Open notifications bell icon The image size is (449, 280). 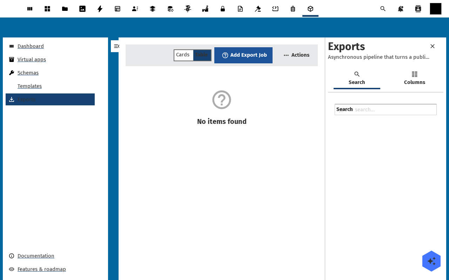point(401,9)
